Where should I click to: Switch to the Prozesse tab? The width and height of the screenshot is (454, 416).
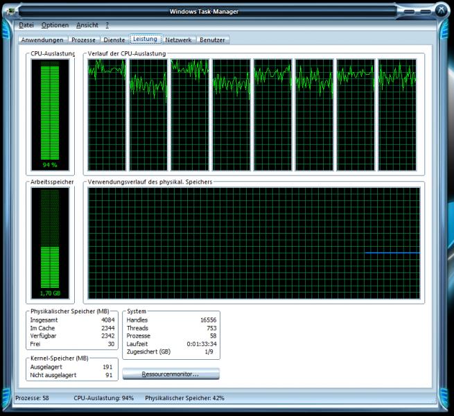[83, 40]
